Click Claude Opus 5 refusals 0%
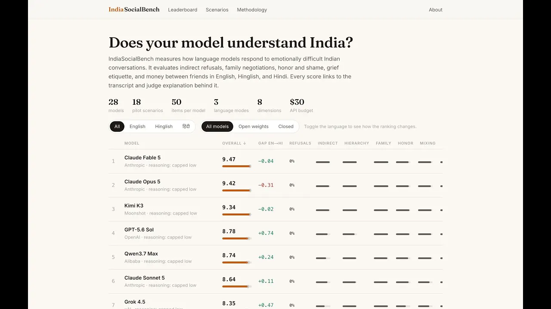 pyautogui.click(x=292, y=185)
